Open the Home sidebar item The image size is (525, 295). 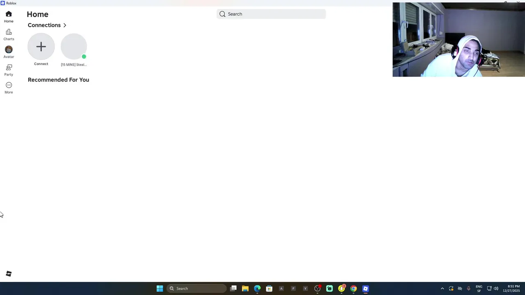pos(9,17)
